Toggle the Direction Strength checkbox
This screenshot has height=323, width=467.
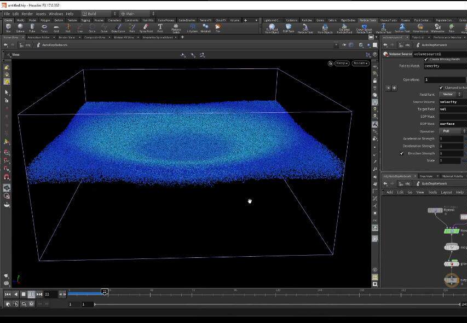pos(402,153)
